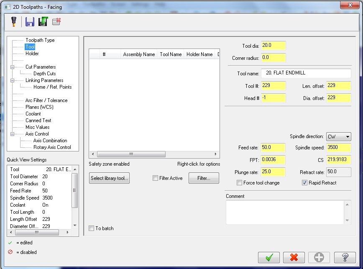Open the Spindle direction dropdown
This screenshot has width=363, height=269.
[x=338, y=136]
